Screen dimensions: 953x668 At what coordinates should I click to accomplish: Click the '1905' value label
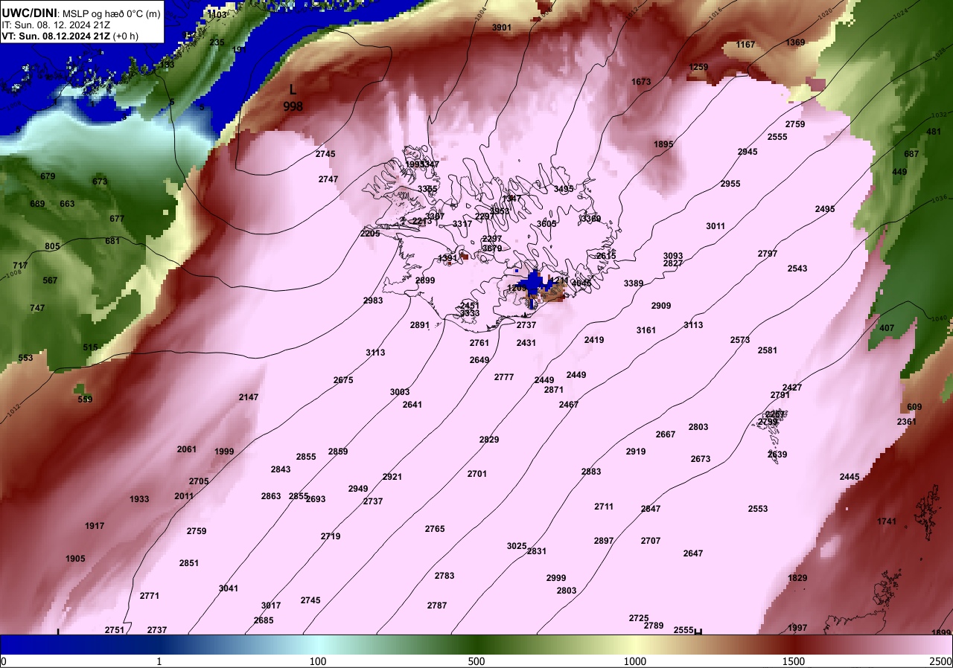tap(75, 559)
